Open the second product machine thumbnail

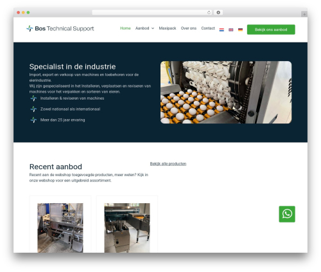click(x=127, y=228)
